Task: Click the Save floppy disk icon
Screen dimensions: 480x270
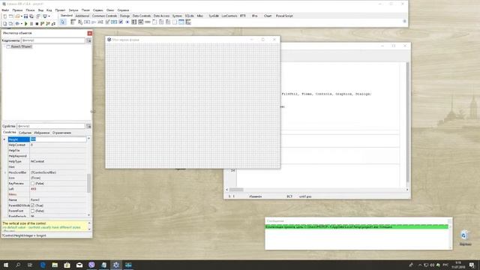Action: (25, 16)
